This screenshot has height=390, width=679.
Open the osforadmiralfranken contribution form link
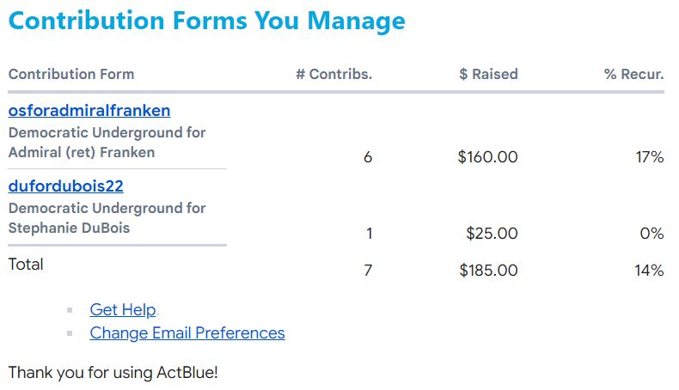pos(89,111)
